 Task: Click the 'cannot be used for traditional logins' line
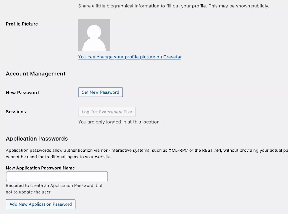click(58, 157)
